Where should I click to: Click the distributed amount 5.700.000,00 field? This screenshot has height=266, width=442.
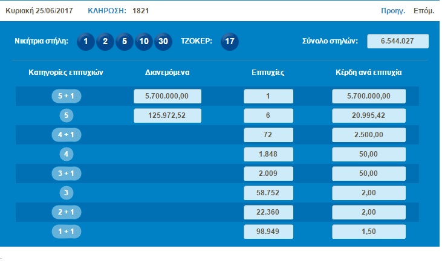pos(167,97)
